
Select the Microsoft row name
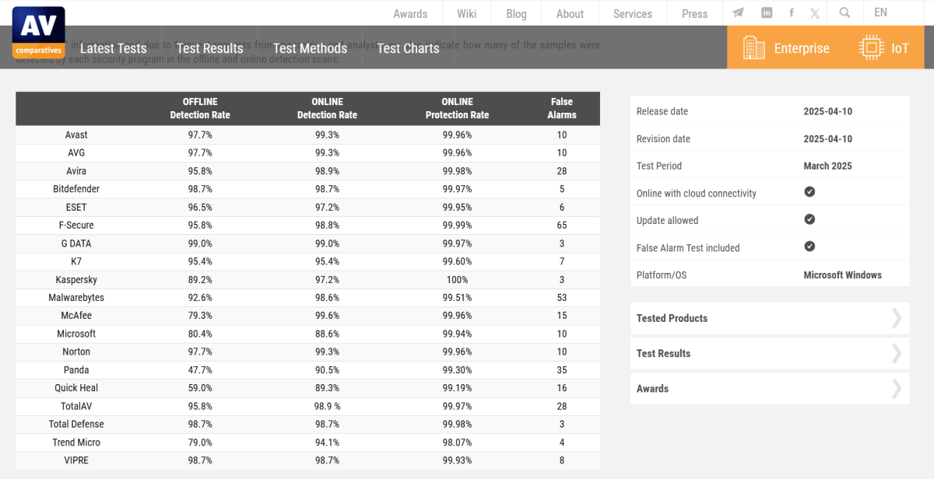(x=76, y=334)
